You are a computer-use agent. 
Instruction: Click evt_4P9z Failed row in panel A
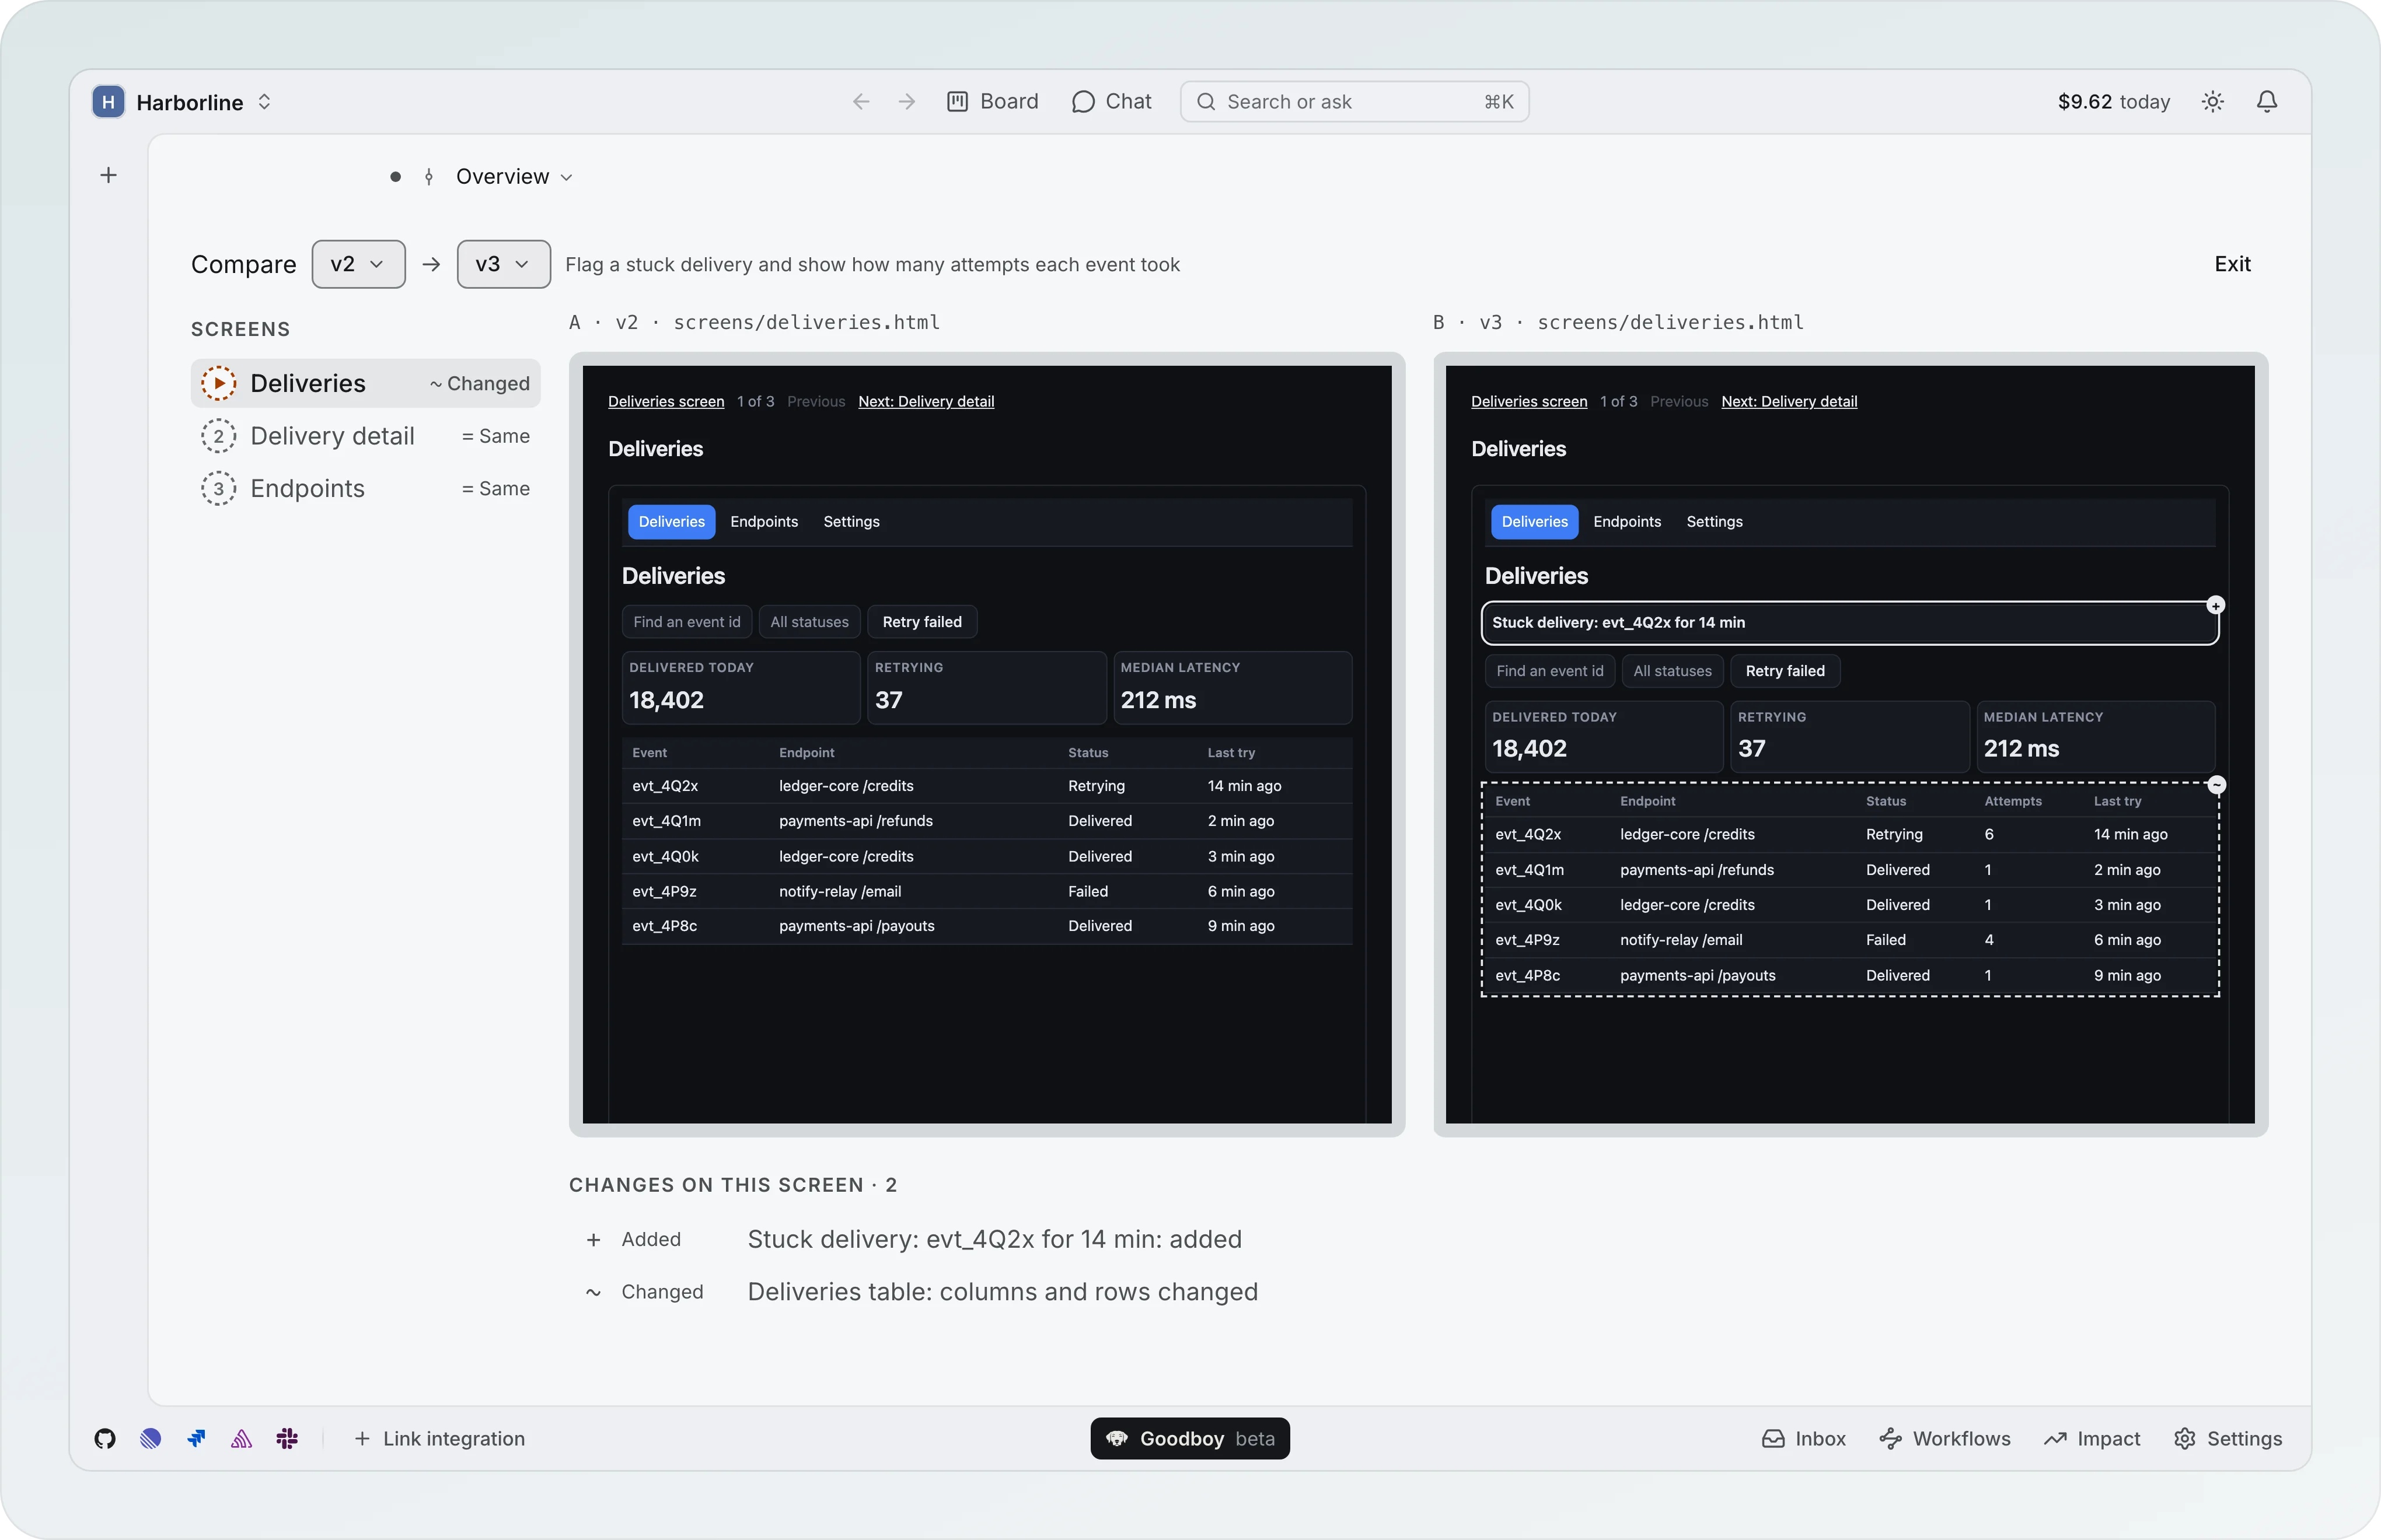986,891
